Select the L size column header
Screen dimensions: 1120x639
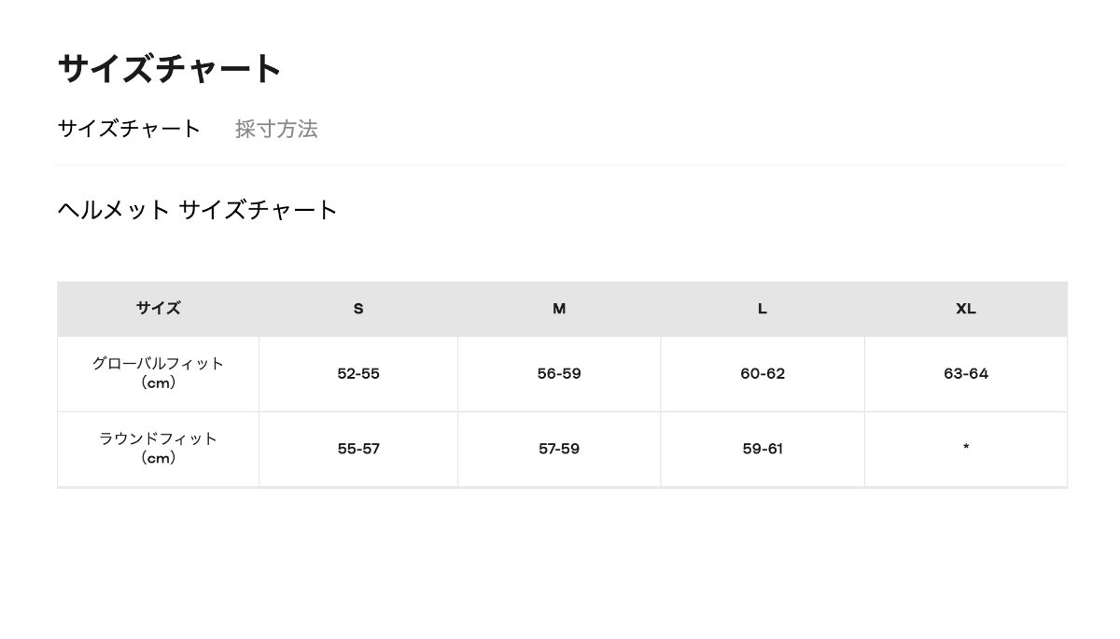(763, 309)
